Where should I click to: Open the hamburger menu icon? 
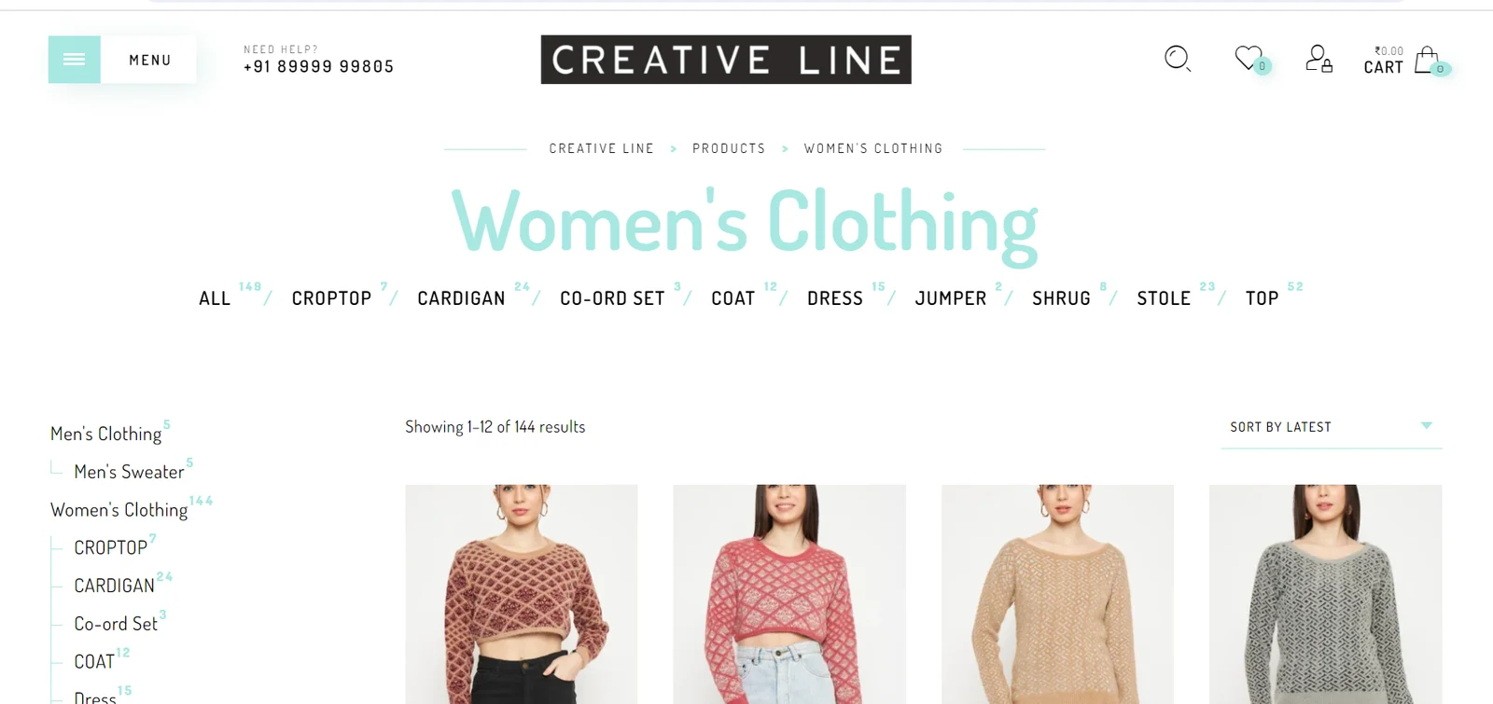75,60
